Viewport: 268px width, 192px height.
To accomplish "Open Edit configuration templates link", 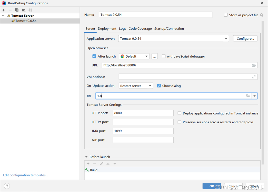I will tap(25, 175).
